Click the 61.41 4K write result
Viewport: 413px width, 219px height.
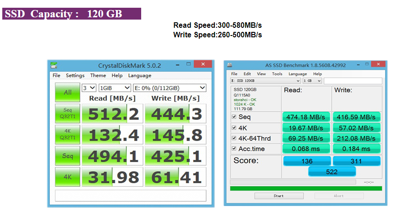click(175, 177)
